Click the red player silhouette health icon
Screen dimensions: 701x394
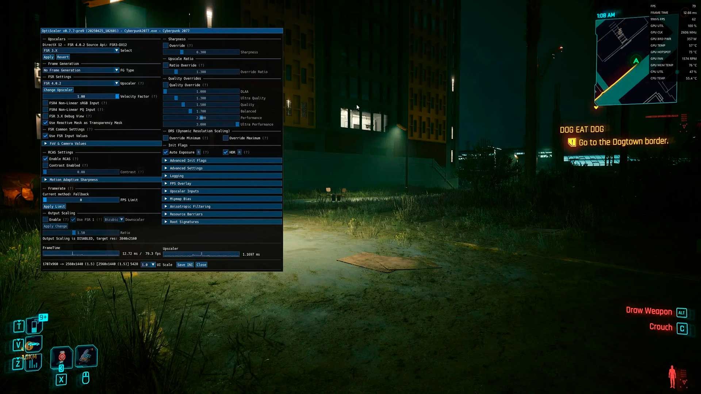tap(672, 376)
